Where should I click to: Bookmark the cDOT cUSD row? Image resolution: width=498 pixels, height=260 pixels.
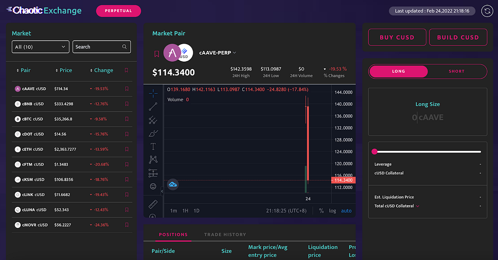pos(127,134)
